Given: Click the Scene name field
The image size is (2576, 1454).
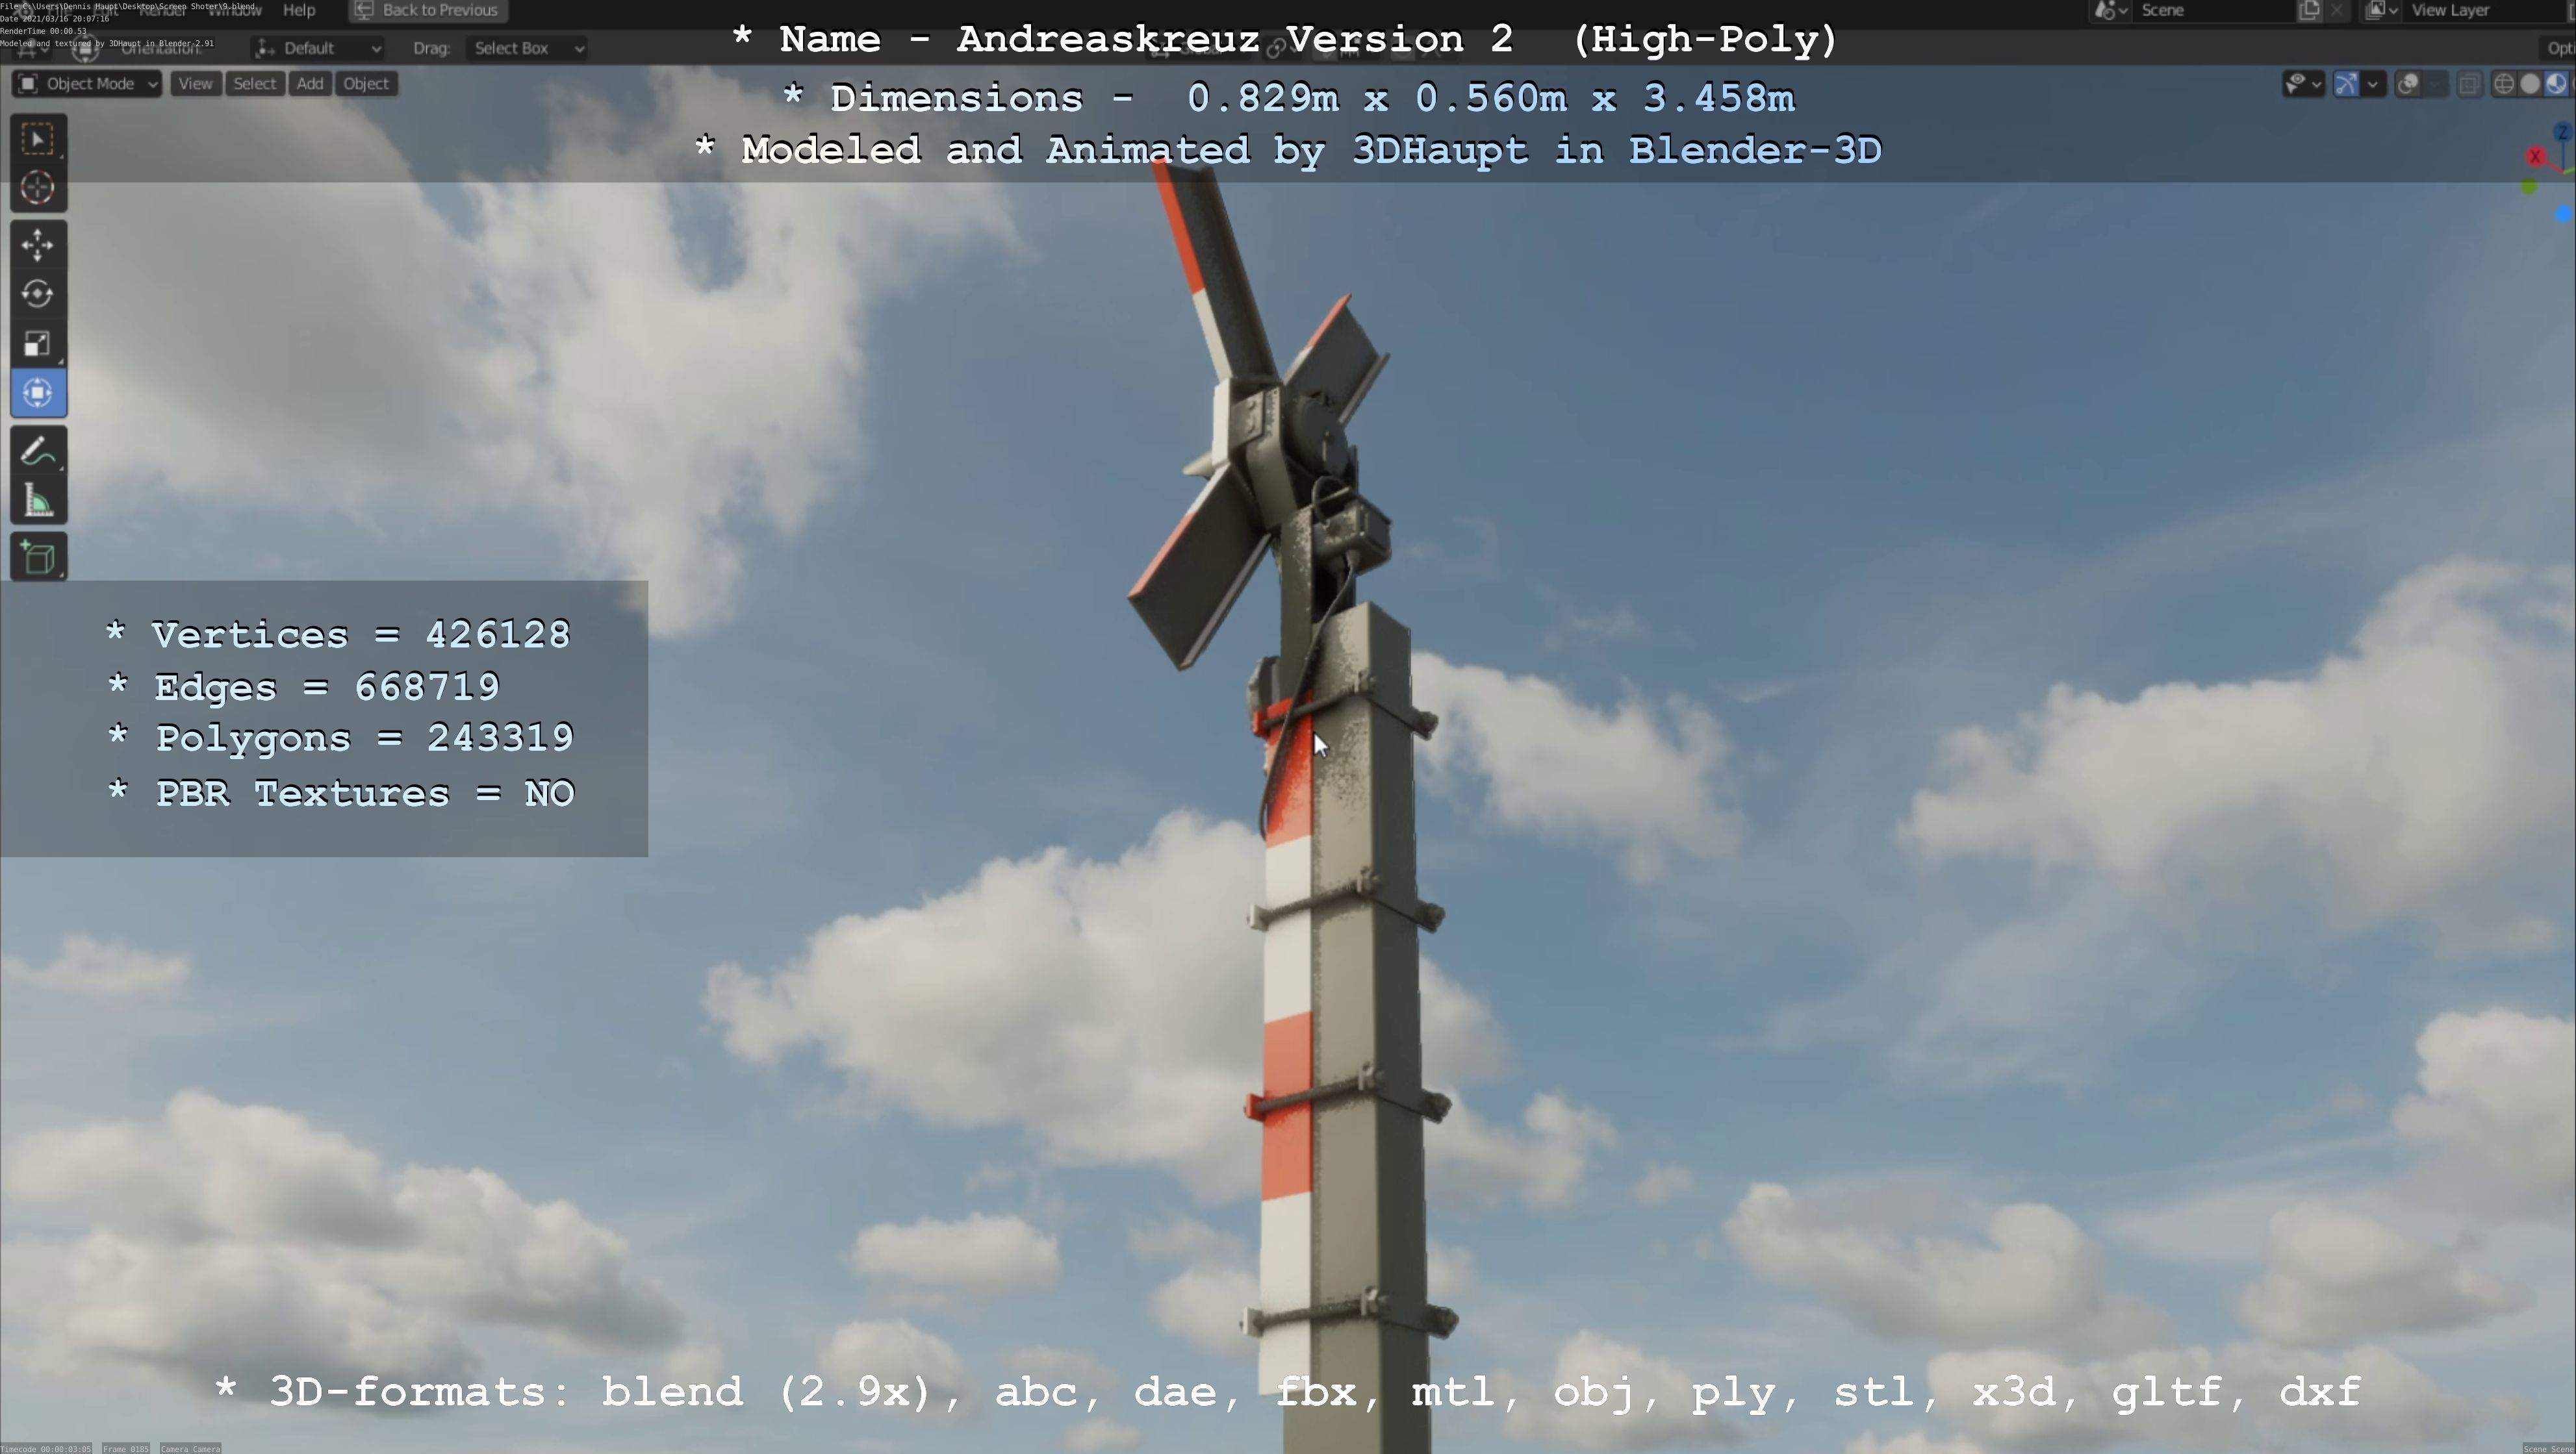Looking at the screenshot, I should pos(2215,10).
